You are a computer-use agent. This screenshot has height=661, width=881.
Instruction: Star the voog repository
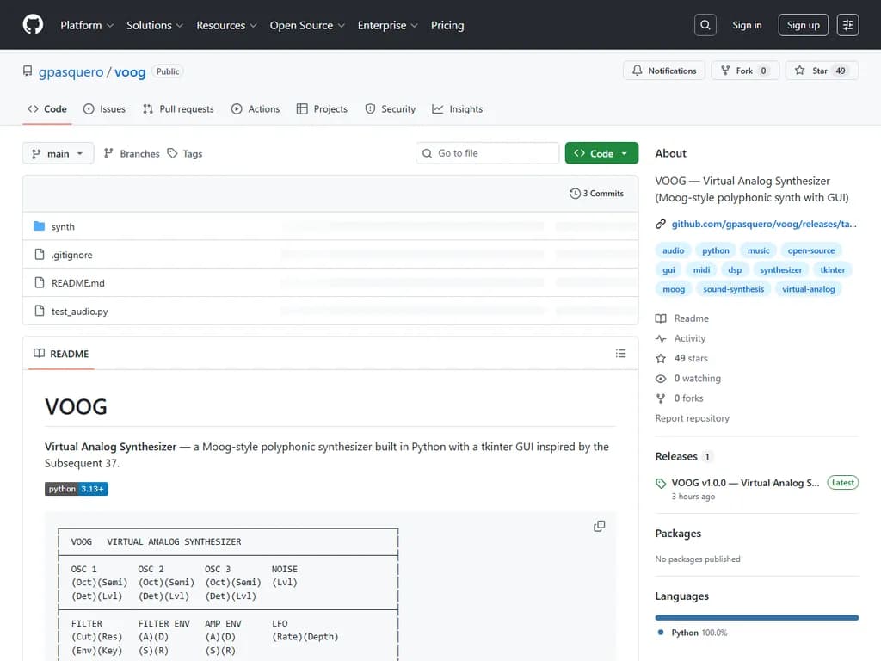820,71
